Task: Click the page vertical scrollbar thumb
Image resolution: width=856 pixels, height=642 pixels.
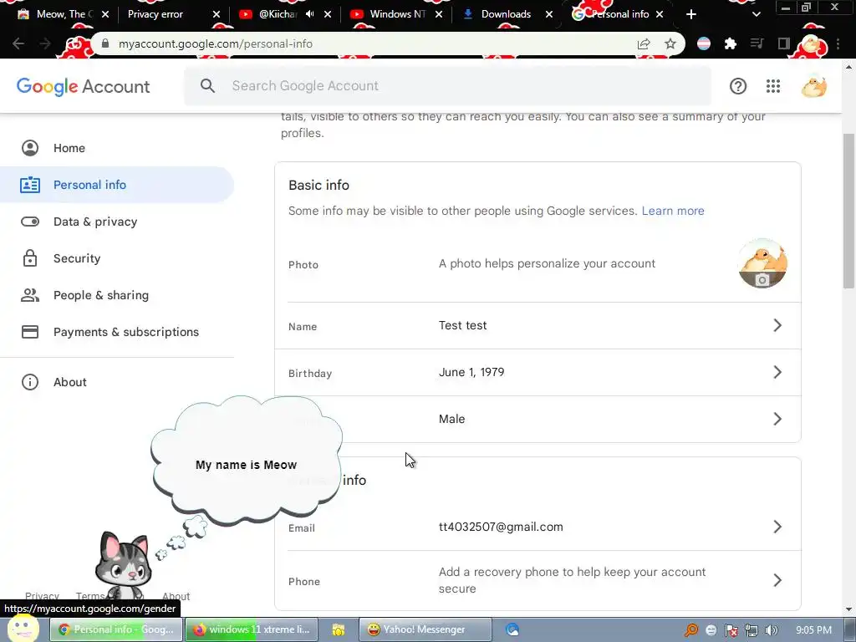Action: 848,210
